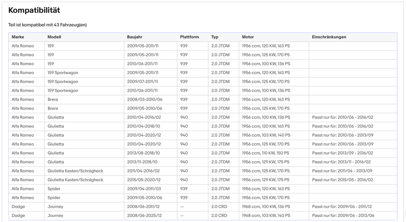Click the Giulietta 2013/08-2018/10 Baujahr cell

(x=144, y=153)
